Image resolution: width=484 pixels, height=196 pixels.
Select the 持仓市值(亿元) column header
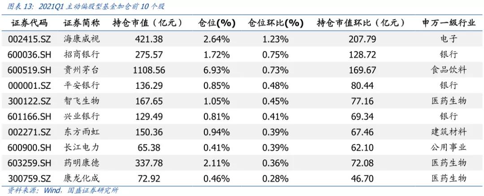[x=147, y=22]
